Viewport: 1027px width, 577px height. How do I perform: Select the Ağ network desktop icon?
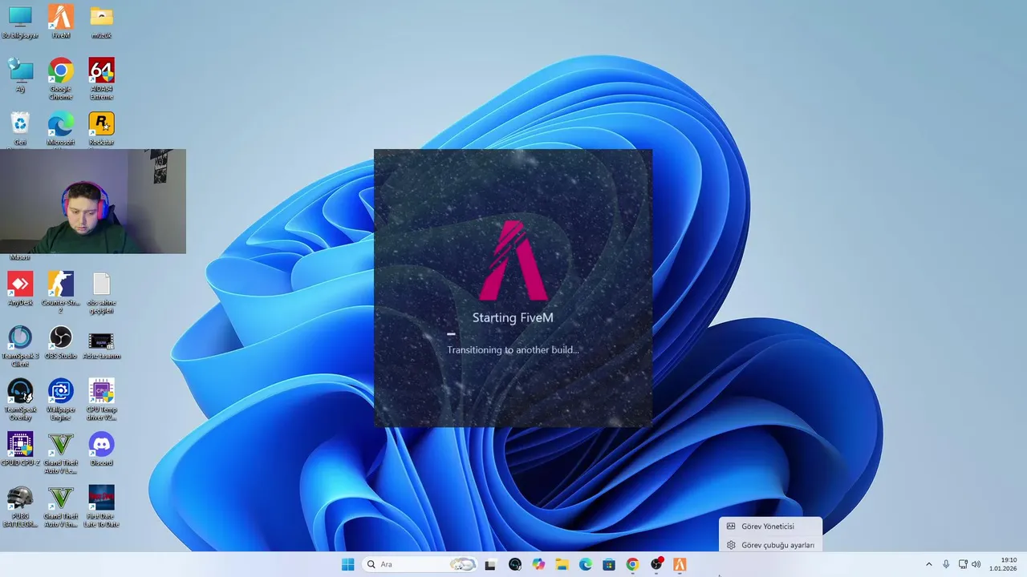pyautogui.click(x=20, y=75)
